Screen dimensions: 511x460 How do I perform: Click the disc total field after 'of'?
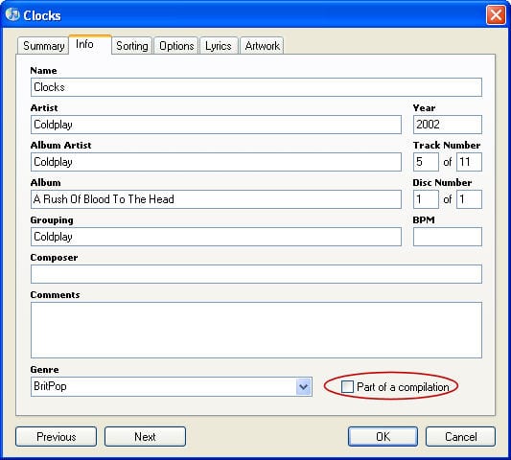(469, 199)
